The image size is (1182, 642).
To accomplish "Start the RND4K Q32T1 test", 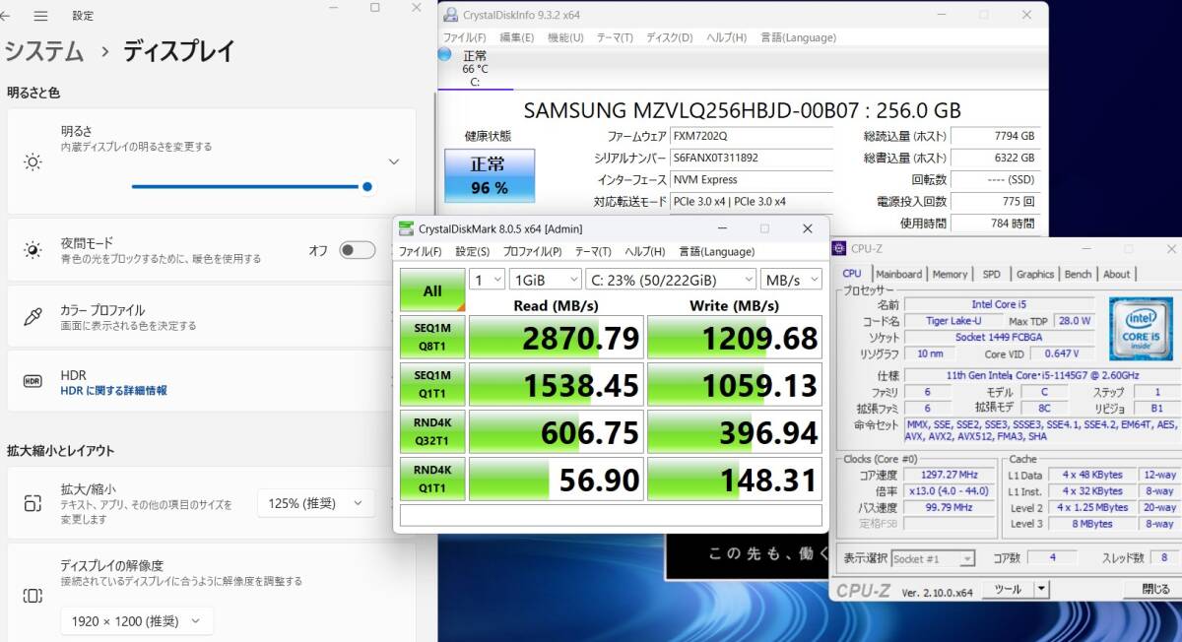I will [x=432, y=431].
